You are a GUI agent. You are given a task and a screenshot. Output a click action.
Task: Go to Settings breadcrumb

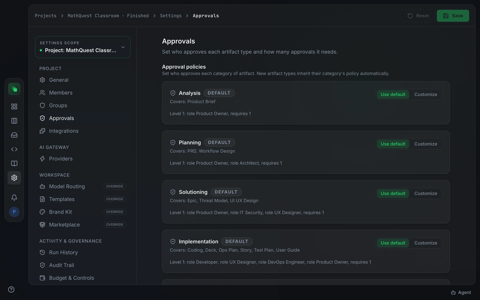(x=171, y=16)
